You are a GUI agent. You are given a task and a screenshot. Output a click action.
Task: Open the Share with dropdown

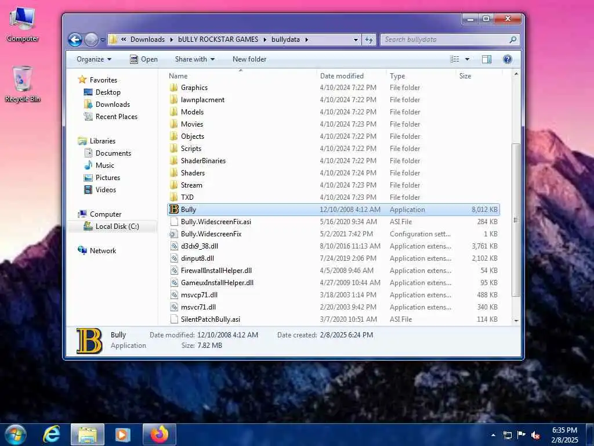point(195,59)
